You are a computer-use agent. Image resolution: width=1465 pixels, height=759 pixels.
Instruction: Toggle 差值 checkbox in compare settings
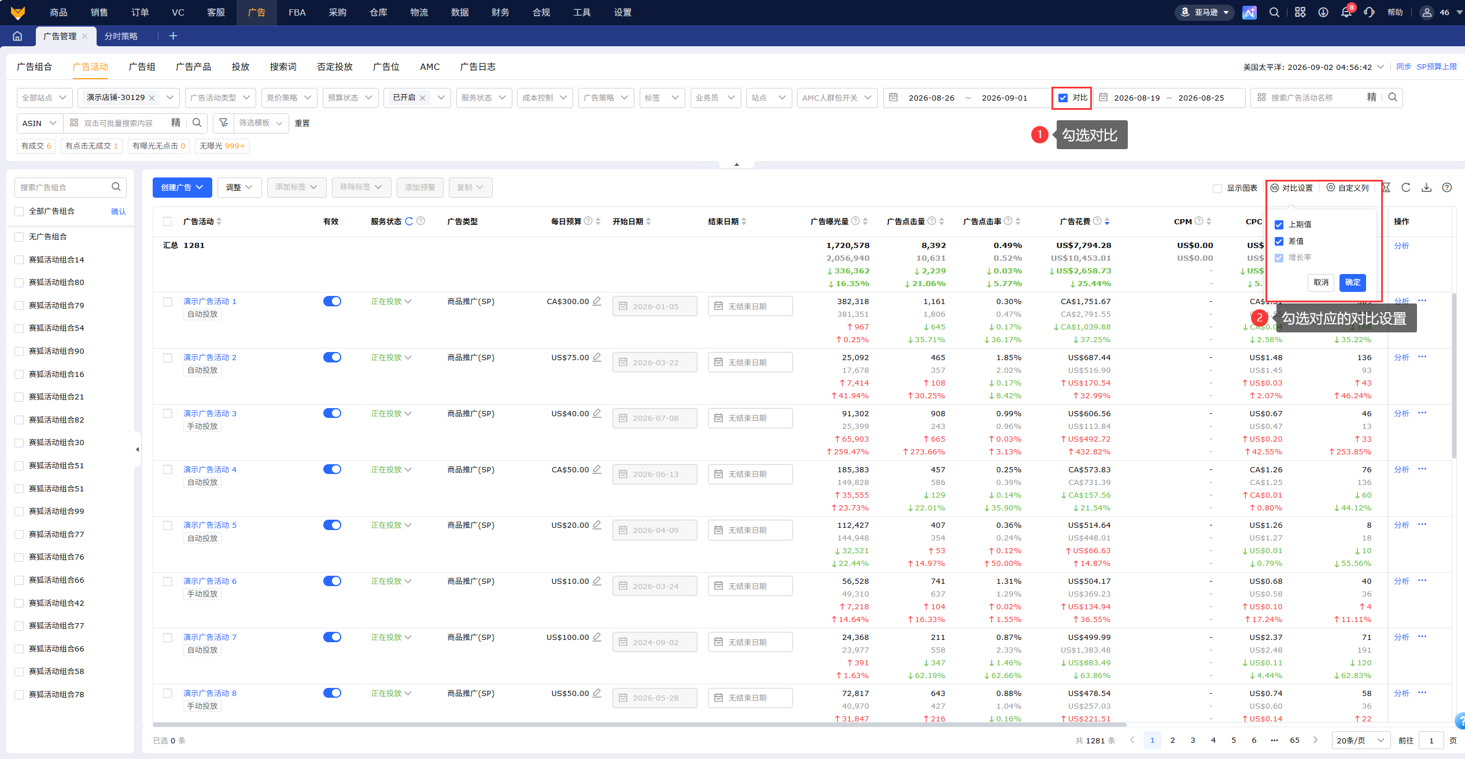coord(1279,241)
